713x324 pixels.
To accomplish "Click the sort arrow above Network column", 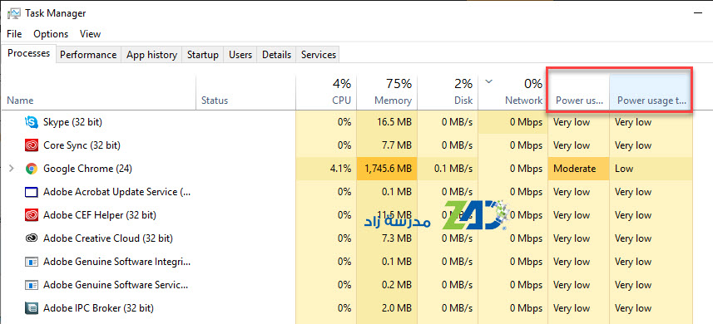I will point(489,81).
